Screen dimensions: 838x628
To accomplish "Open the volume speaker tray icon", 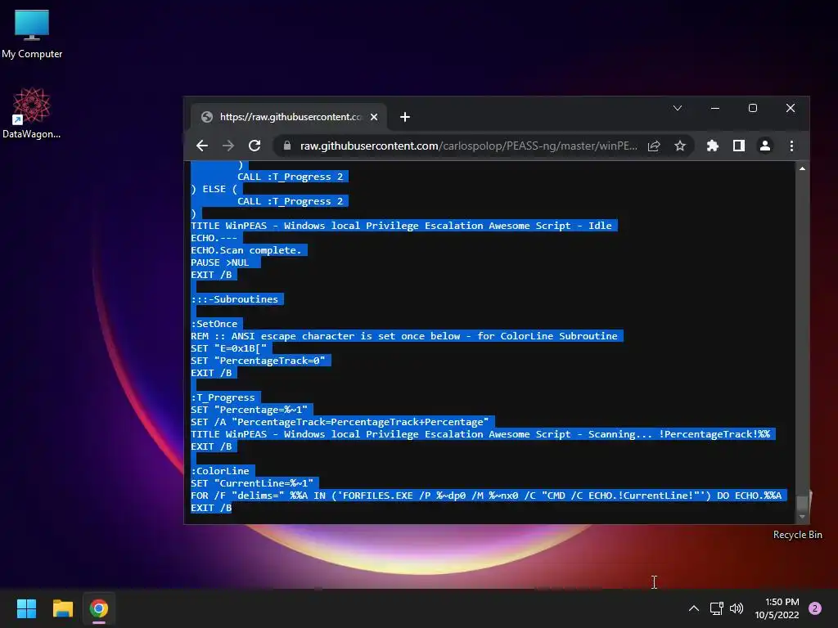I will coord(737,608).
